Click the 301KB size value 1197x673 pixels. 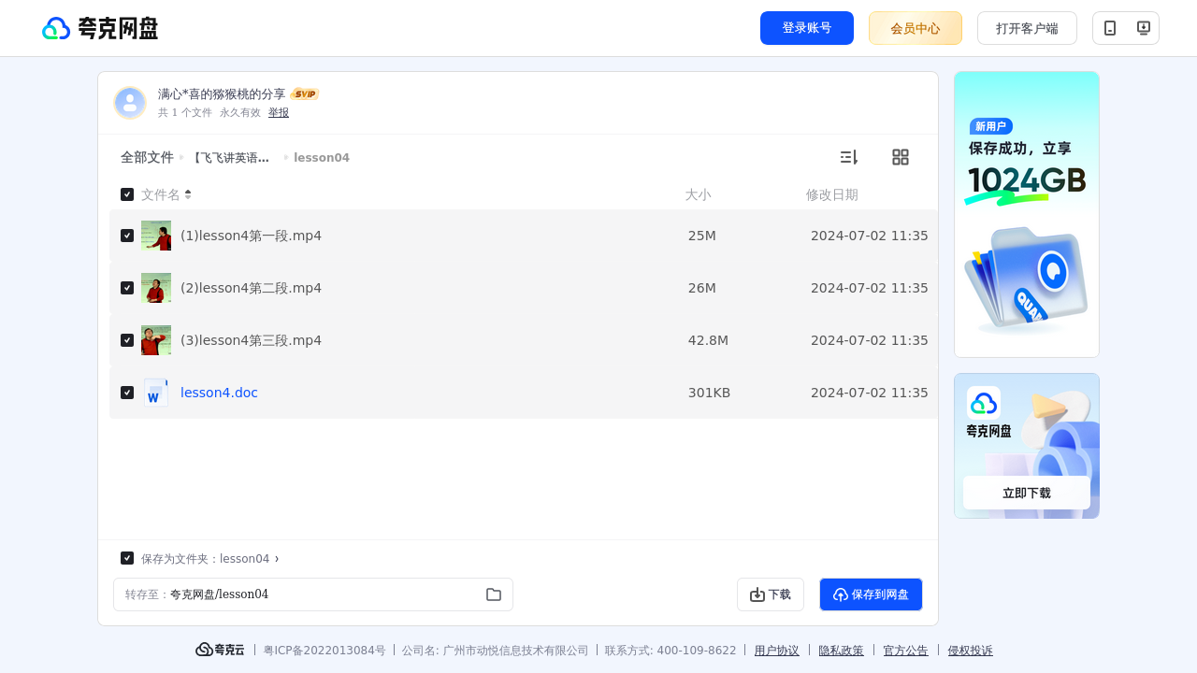(x=709, y=393)
